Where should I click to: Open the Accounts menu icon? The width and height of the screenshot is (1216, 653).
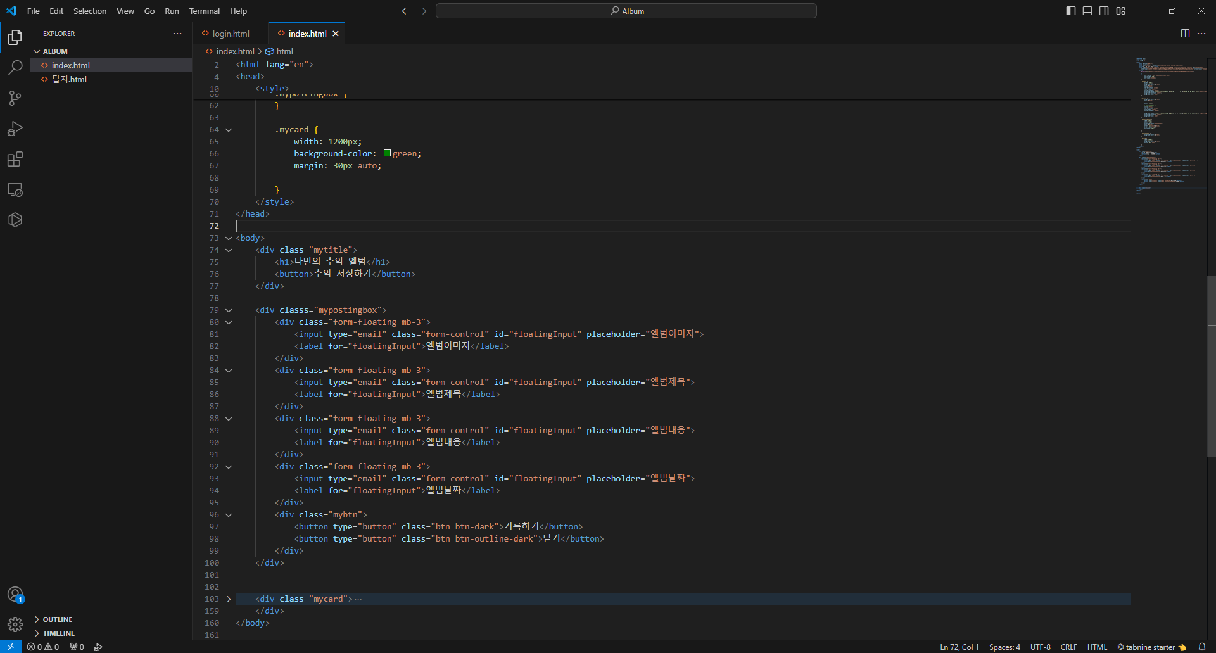tap(15, 595)
